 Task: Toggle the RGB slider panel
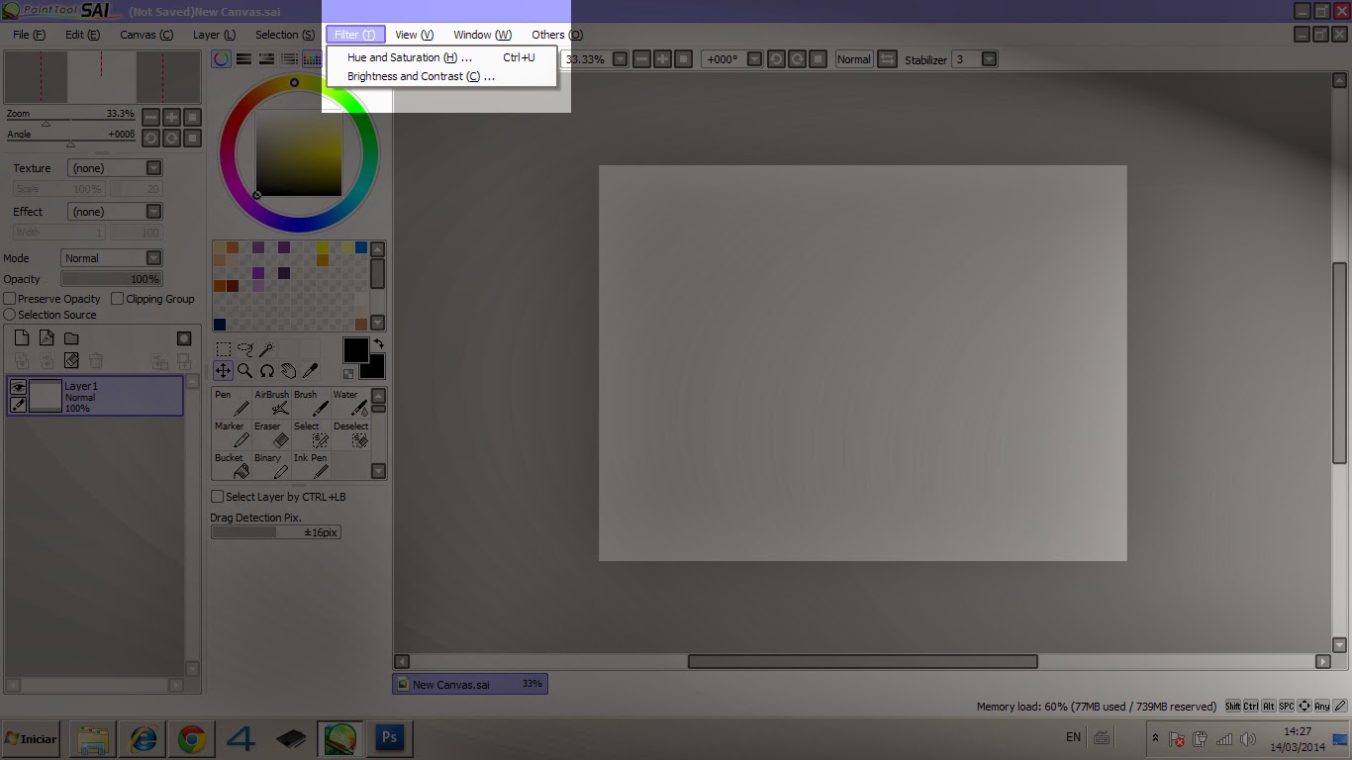click(x=243, y=59)
